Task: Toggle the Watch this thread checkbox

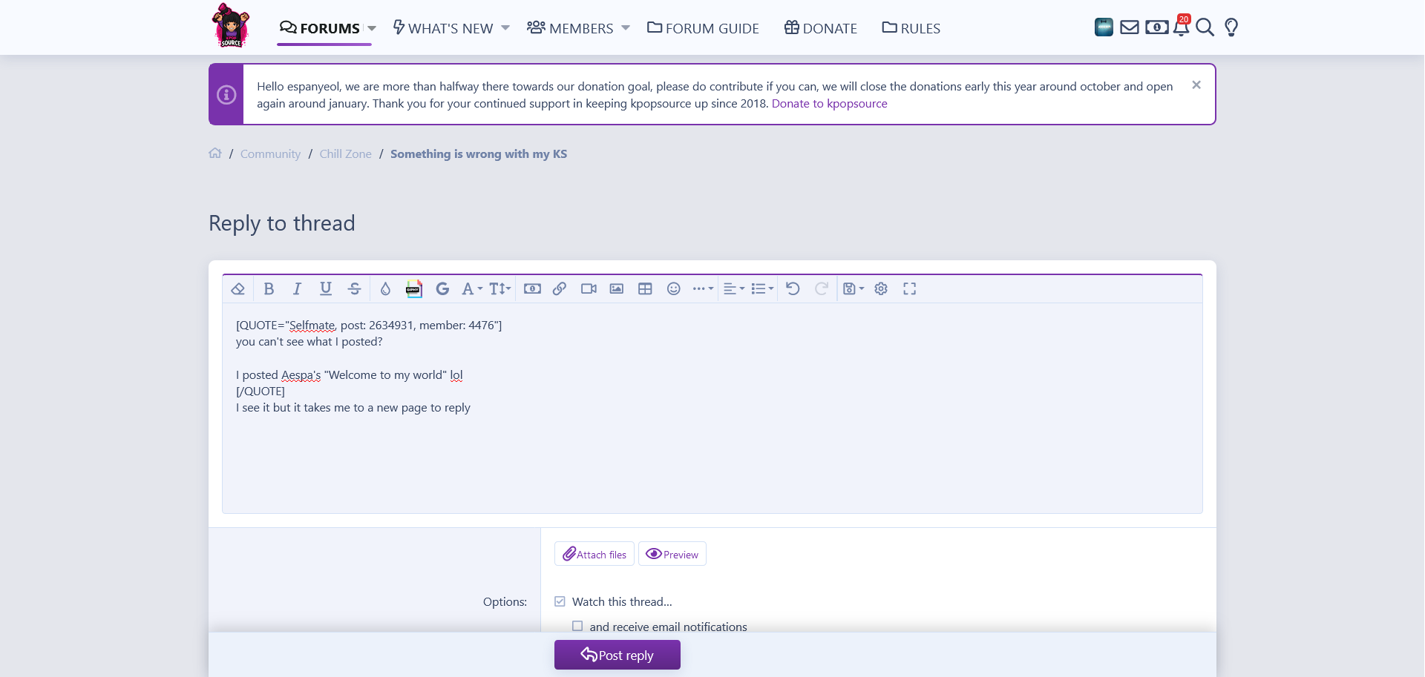Action: (x=560, y=601)
